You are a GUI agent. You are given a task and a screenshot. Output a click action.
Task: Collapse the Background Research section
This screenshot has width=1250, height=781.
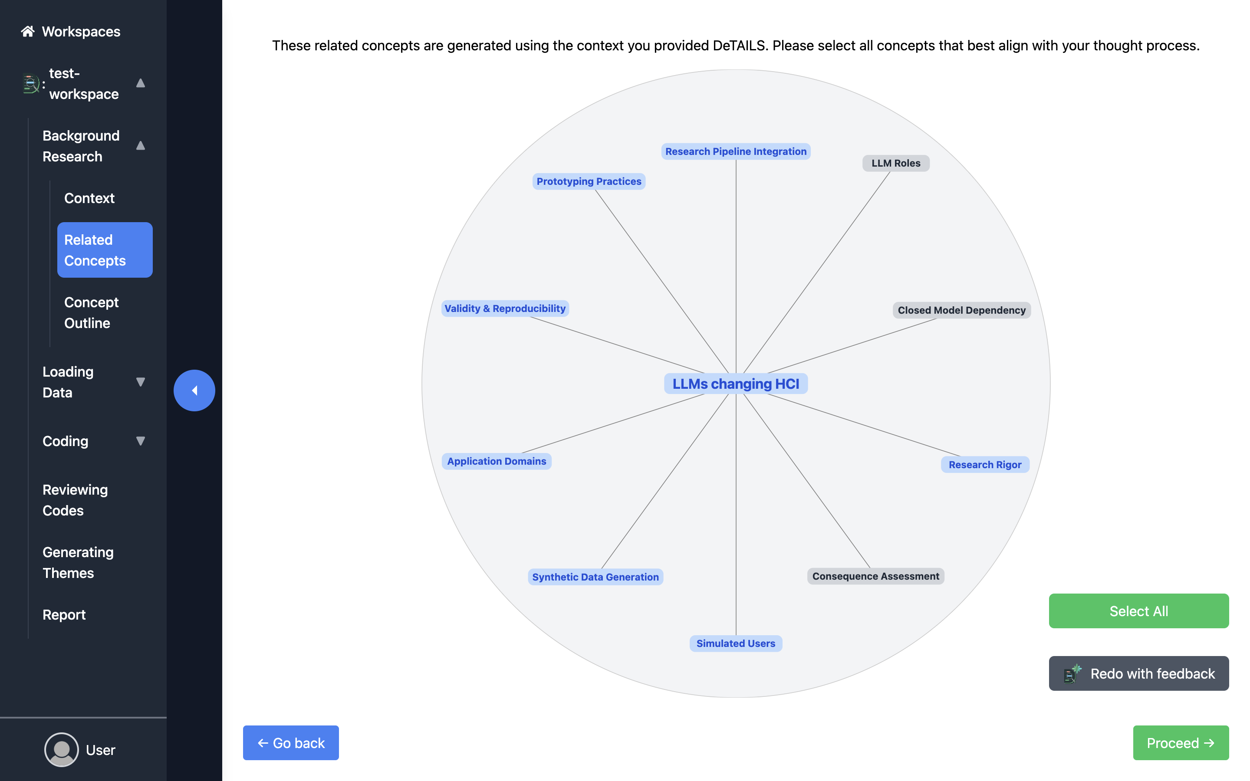[x=141, y=146]
